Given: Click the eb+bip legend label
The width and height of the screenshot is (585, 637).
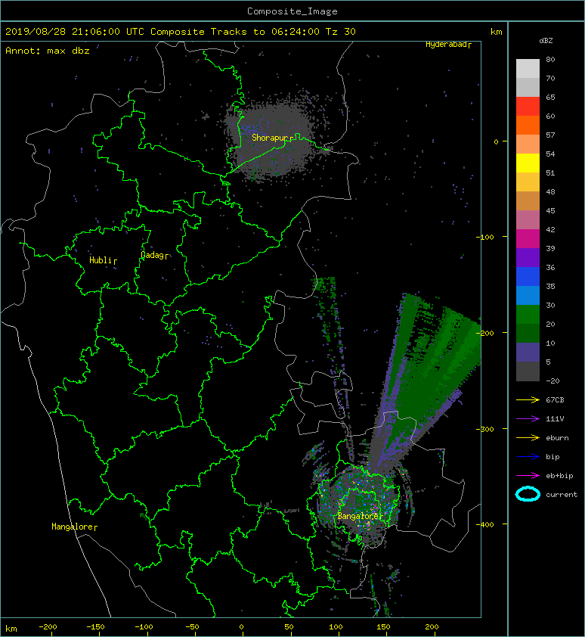Looking at the screenshot, I should click(x=559, y=475).
